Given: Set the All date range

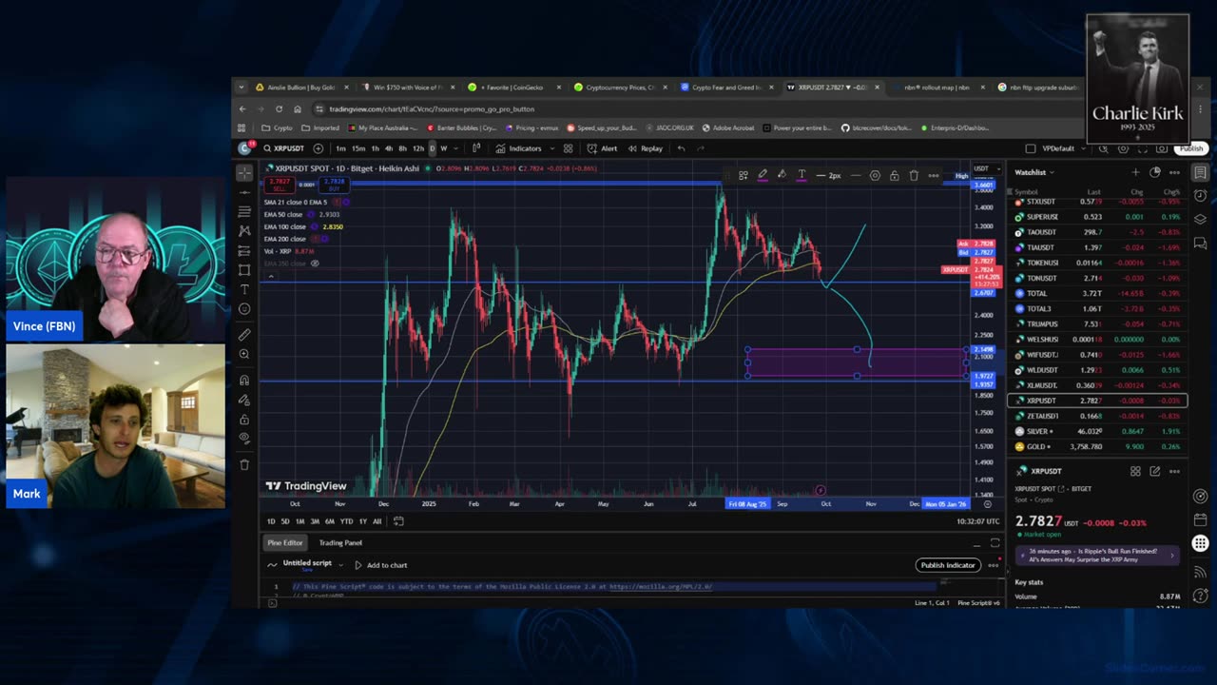Looking at the screenshot, I should (x=377, y=521).
